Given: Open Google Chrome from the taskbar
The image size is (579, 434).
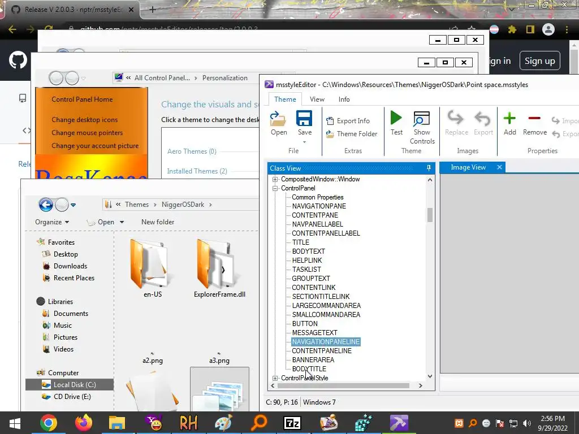Looking at the screenshot, I should pos(49,423).
